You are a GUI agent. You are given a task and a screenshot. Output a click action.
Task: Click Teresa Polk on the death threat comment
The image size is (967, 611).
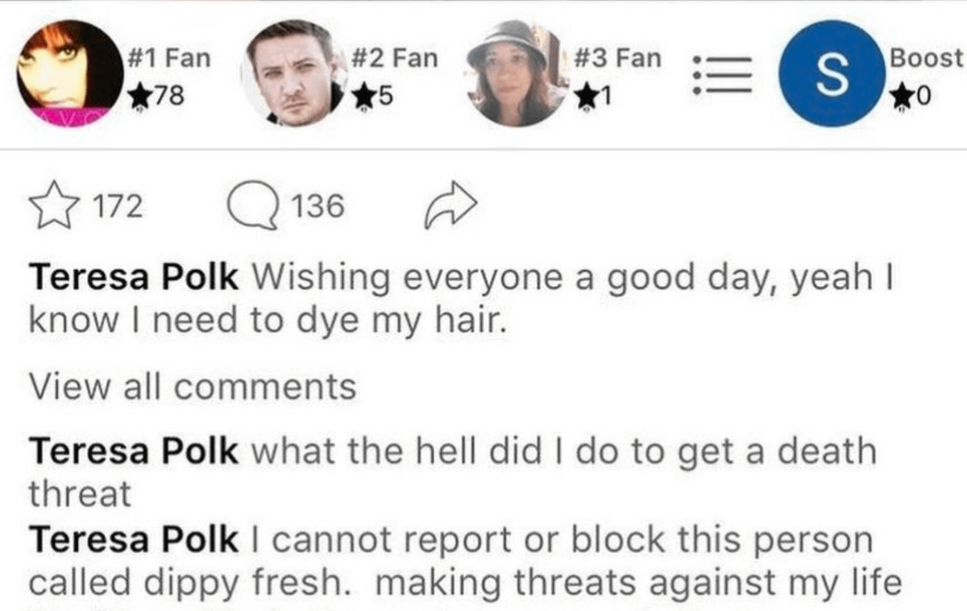pos(134,450)
